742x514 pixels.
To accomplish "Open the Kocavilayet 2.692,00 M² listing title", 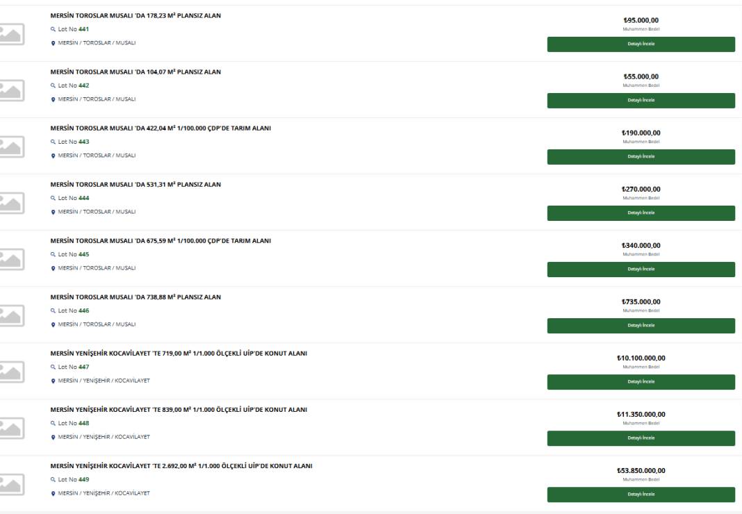I will [181, 466].
